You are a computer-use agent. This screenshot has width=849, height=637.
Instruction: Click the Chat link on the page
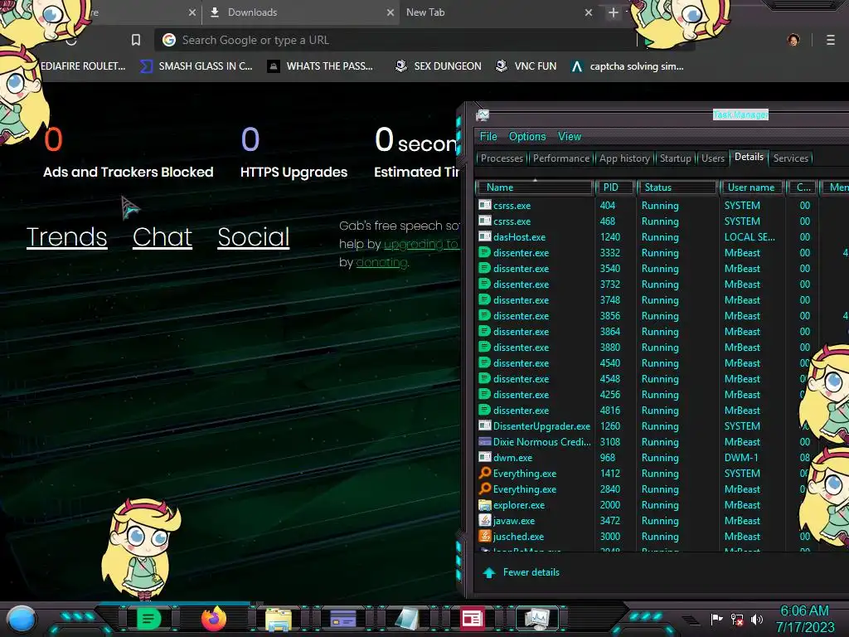point(162,236)
